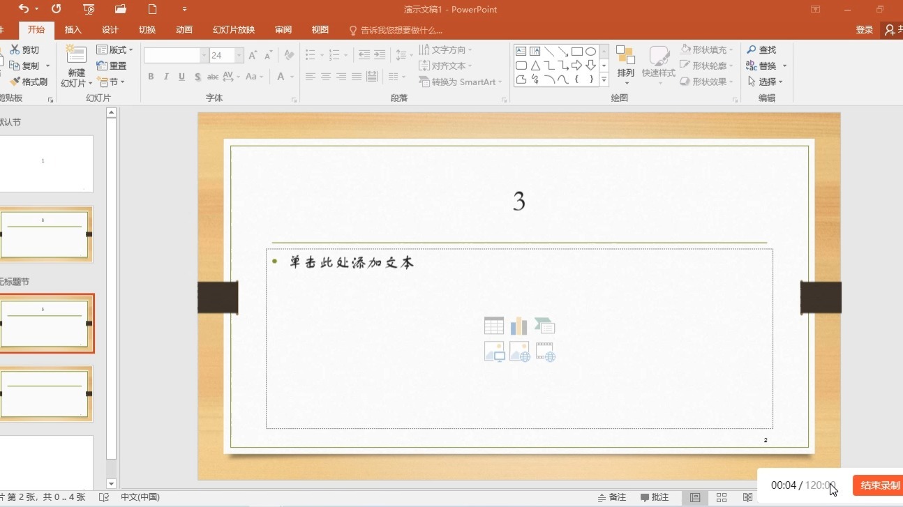
Task: Click the Notes (备注) button in status bar
Action: coord(612,497)
